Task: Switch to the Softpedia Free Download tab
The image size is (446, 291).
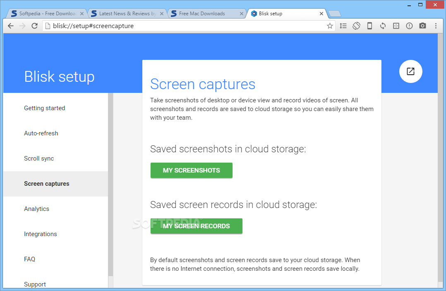Action: [x=47, y=14]
